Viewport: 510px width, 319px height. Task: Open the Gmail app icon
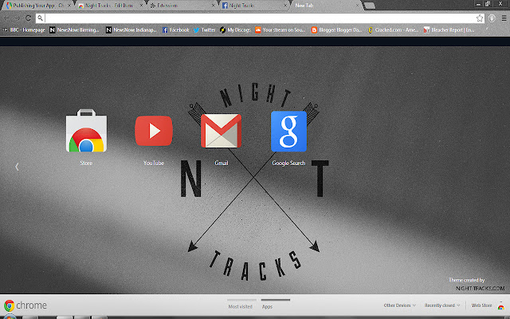click(x=222, y=131)
